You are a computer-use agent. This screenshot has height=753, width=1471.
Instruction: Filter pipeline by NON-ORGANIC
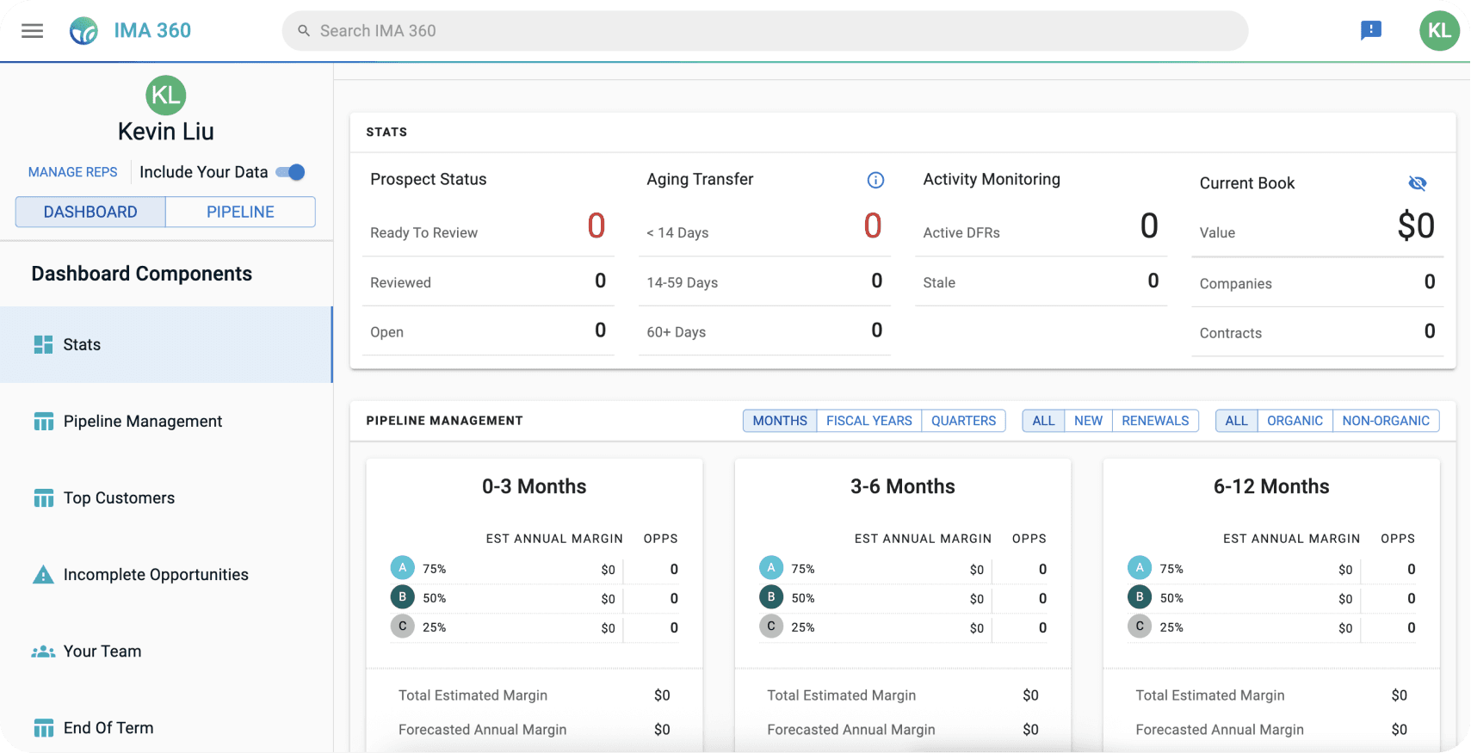[1386, 421]
